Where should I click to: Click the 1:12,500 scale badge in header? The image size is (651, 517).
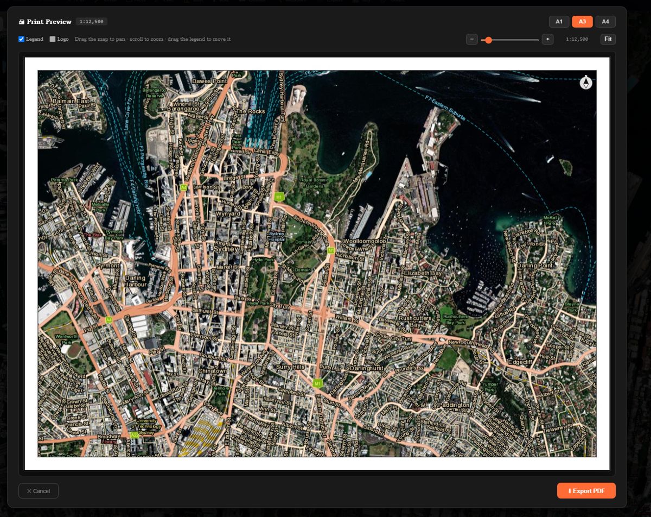click(91, 22)
